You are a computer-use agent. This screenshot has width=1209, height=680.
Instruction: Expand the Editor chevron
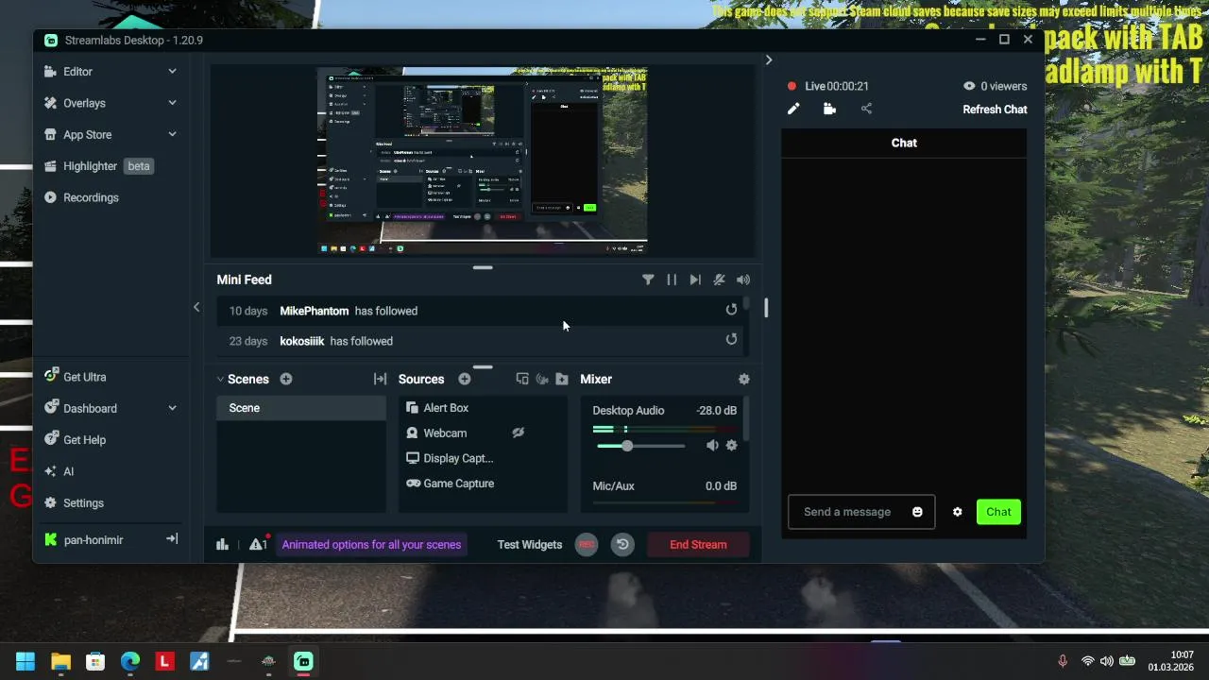(x=172, y=72)
